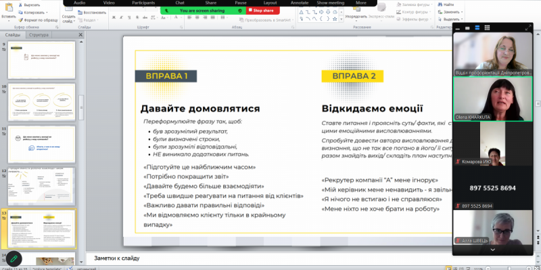The width and height of the screenshot is (541, 270).
Task: Open the change case Aa dropdown
Action: (x=163, y=18)
